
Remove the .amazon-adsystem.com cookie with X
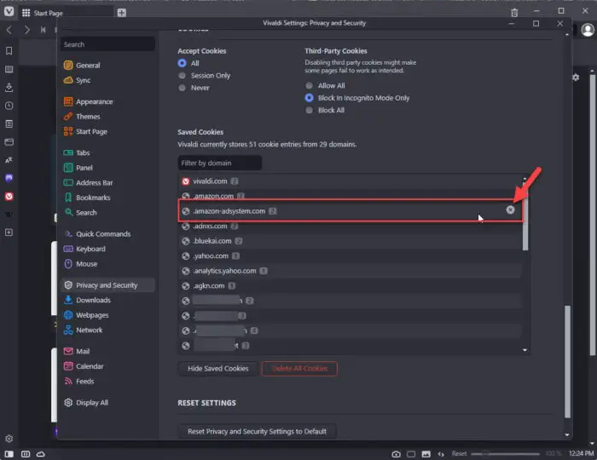tap(510, 210)
